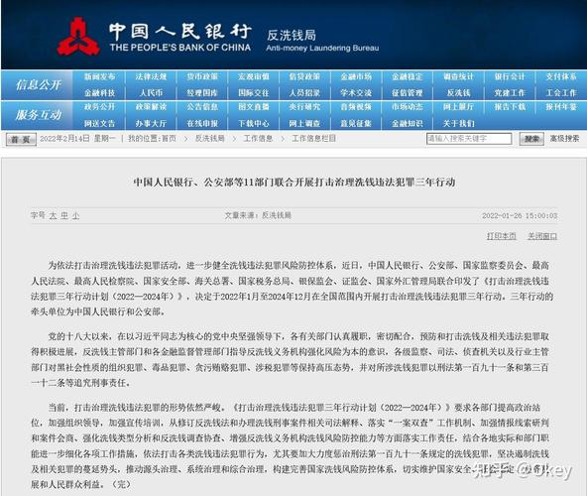Open 网上调查 section
Image resolution: width=587 pixels, height=496 pixels.
point(304,123)
